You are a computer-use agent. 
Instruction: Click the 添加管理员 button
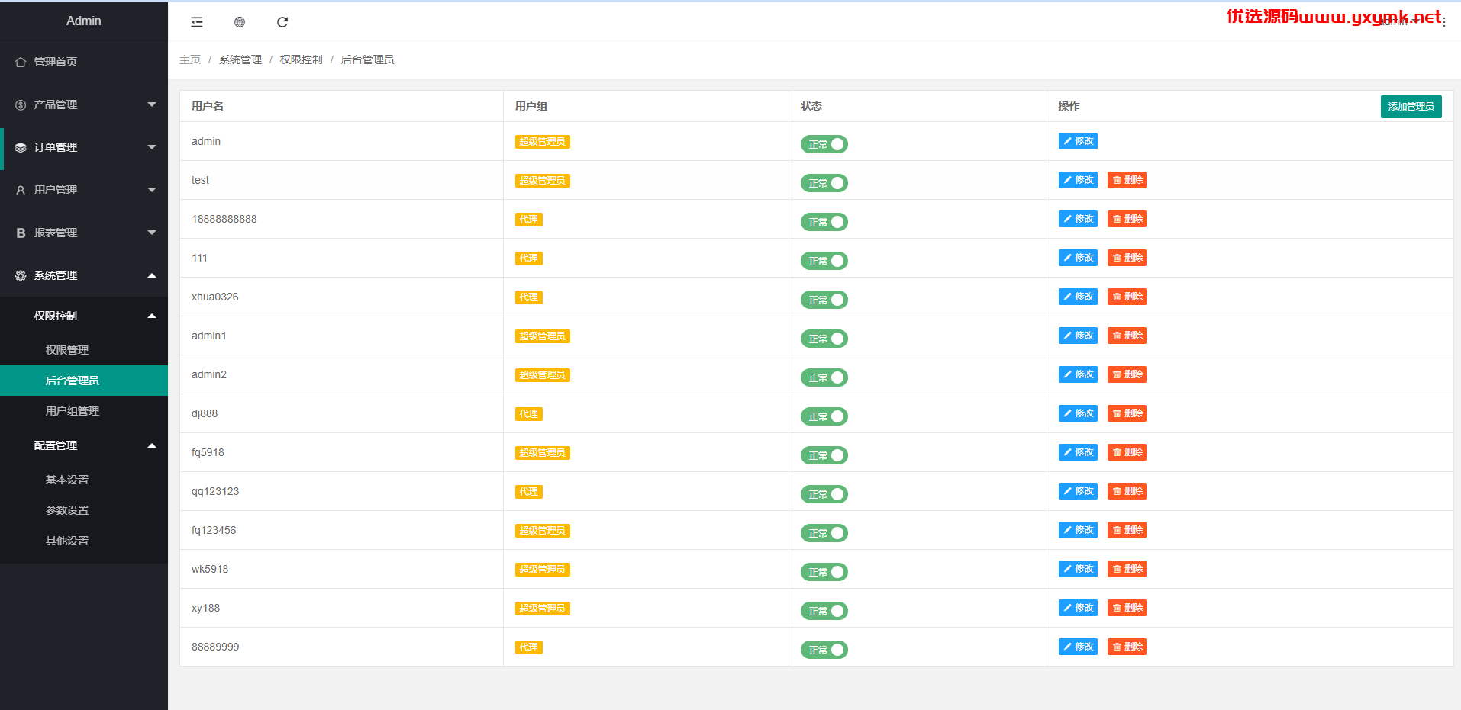(x=1411, y=107)
